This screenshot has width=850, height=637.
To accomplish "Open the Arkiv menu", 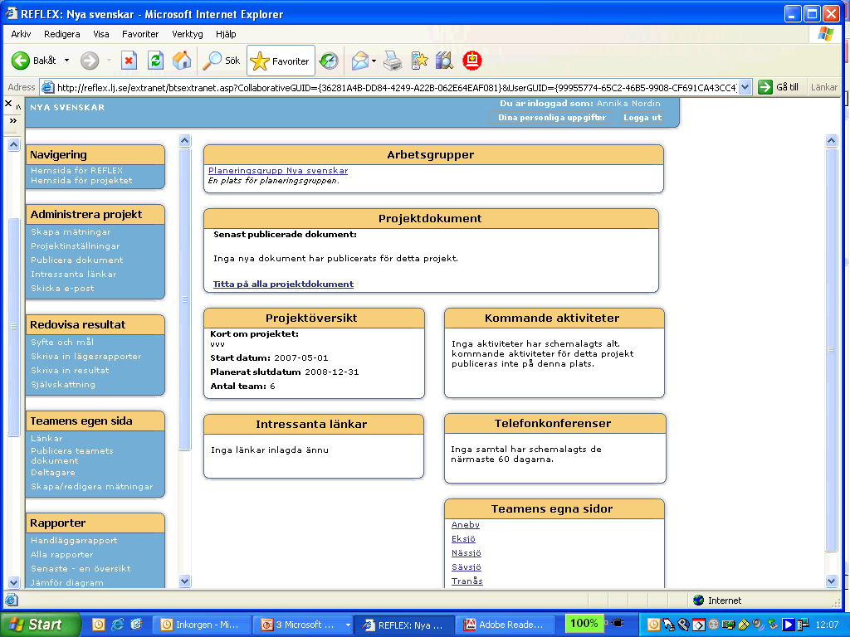I will coord(21,34).
